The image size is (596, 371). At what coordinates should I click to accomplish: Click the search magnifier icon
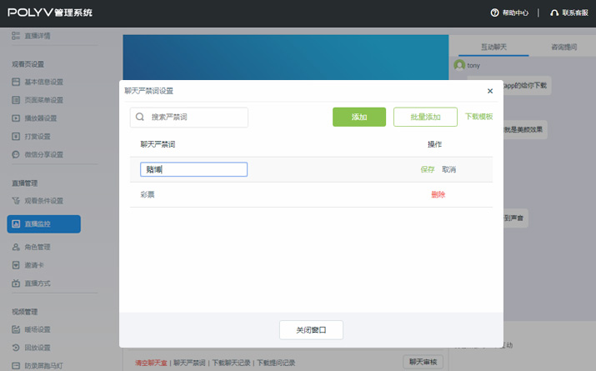[140, 118]
